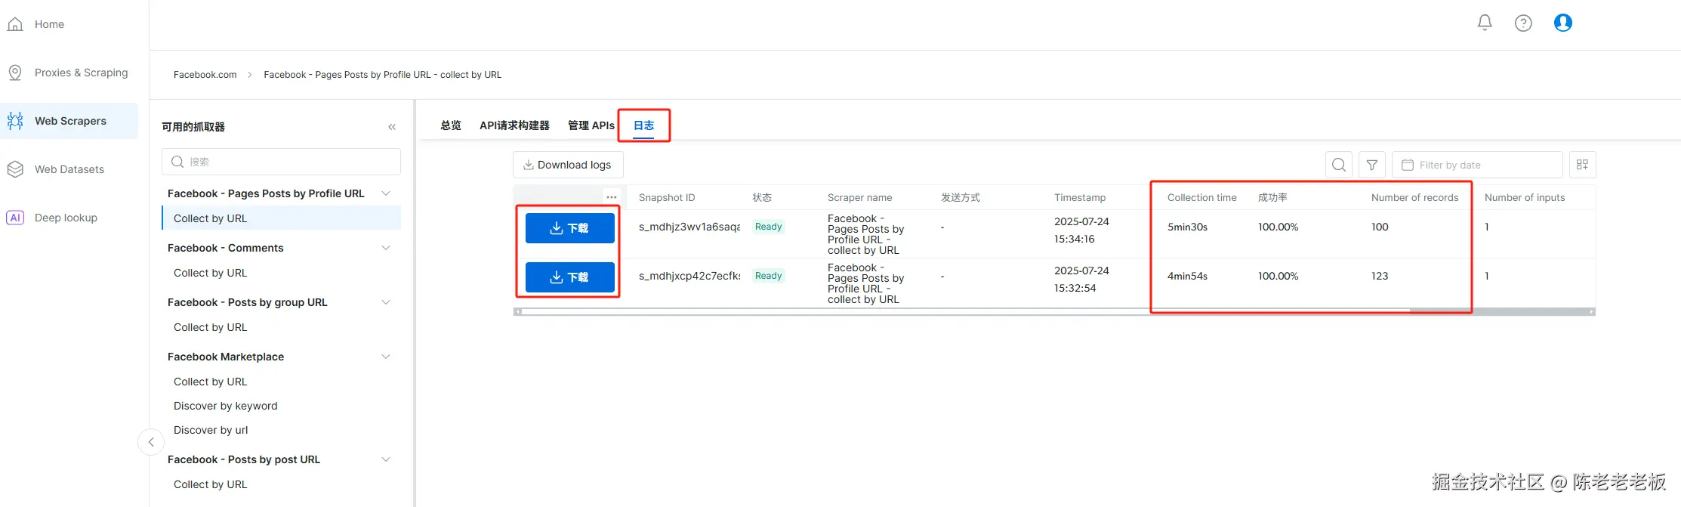The height and width of the screenshot is (507, 1681).
Task: Select Collect by URL under Pages Posts
Action: [x=282, y=218]
